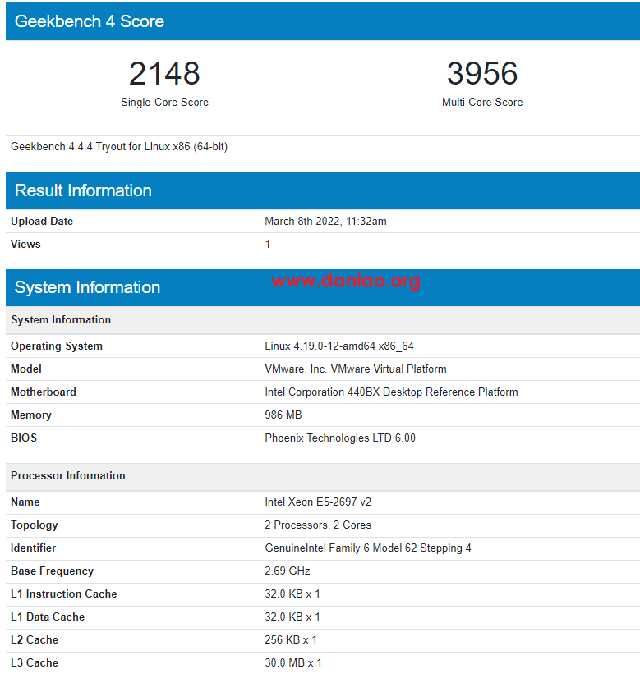Screen dimensions: 640x683
Task: Click the 'Operating System' row label
Action: coord(57,346)
